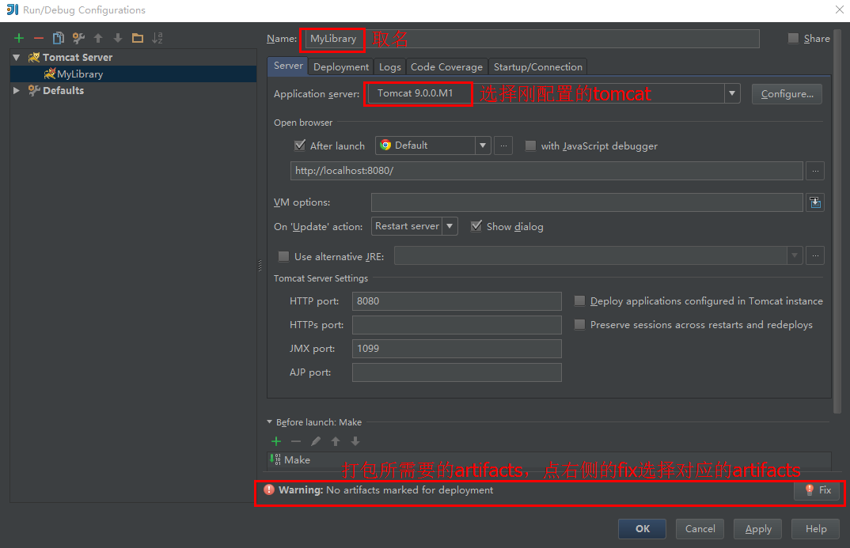Click Fix button for artifacts warning
Viewport: 850px width, 548px height.
(818, 490)
